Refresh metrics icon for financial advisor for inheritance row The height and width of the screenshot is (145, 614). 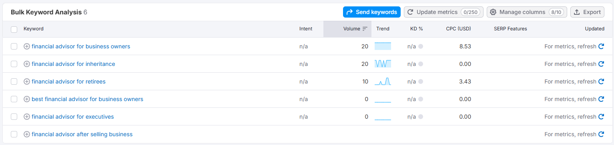[x=601, y=64]
